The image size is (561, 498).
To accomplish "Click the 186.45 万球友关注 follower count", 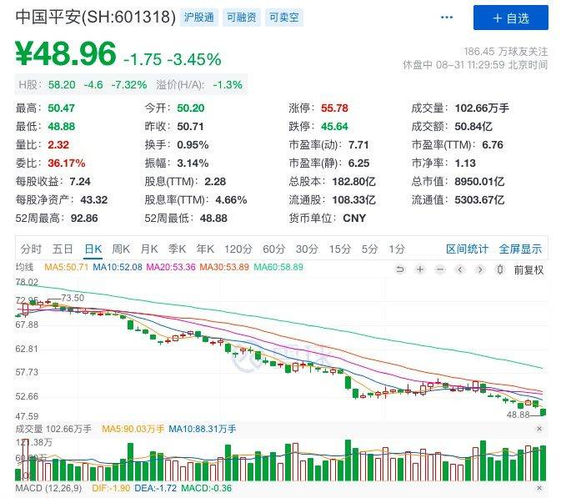I will (x=505, y=52).
